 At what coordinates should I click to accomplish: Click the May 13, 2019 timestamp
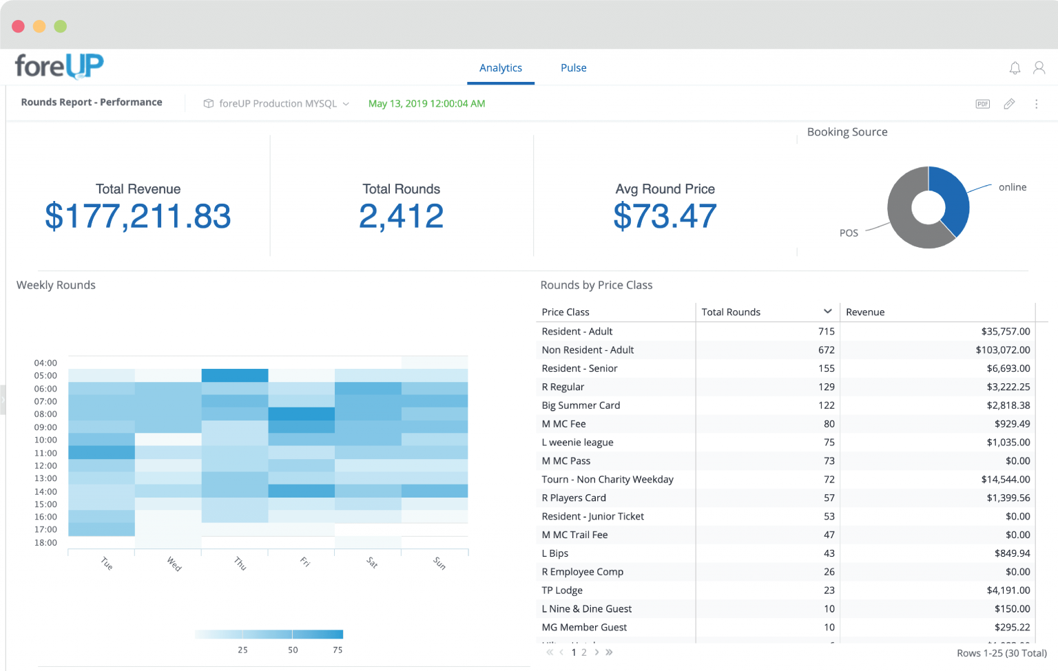426,104
